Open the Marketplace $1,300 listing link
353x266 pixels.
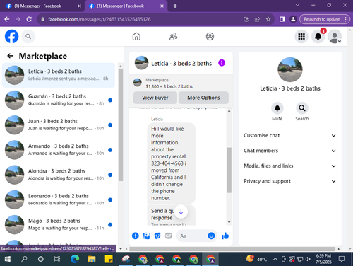169,83
